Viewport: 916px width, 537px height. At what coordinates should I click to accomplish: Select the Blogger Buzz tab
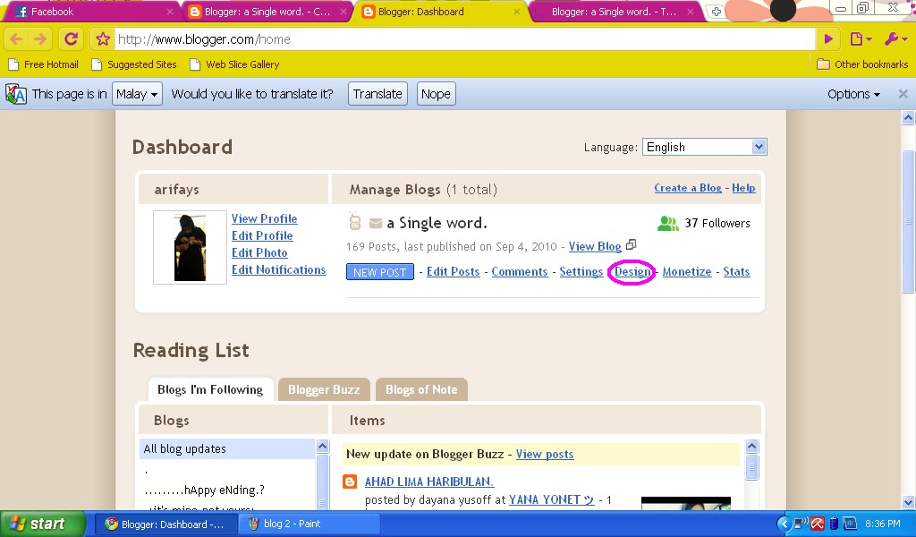[324, 389]
